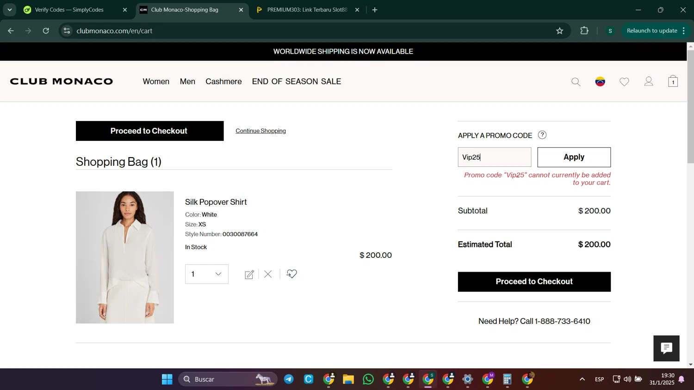This screenshot has height=390, width=694.
Task: Open the wishlist heart in header
Action: (624, 82)
